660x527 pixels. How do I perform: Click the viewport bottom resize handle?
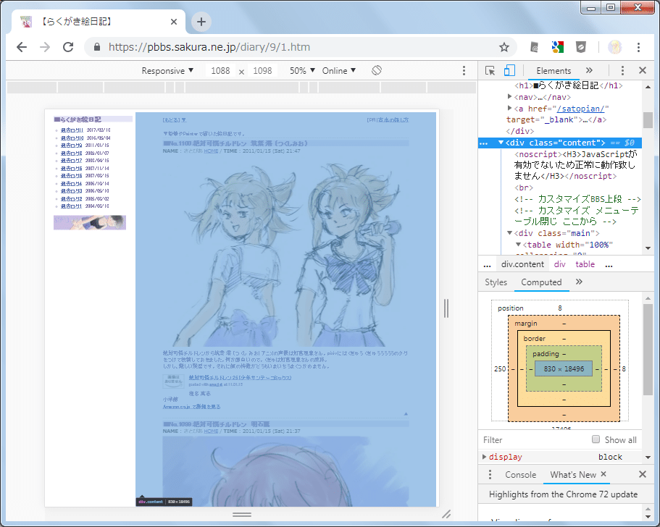tap(242, 514)
